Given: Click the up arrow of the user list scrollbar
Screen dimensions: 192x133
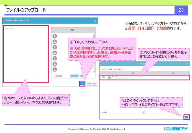Looking at the screenshot, I should point(94,34).
